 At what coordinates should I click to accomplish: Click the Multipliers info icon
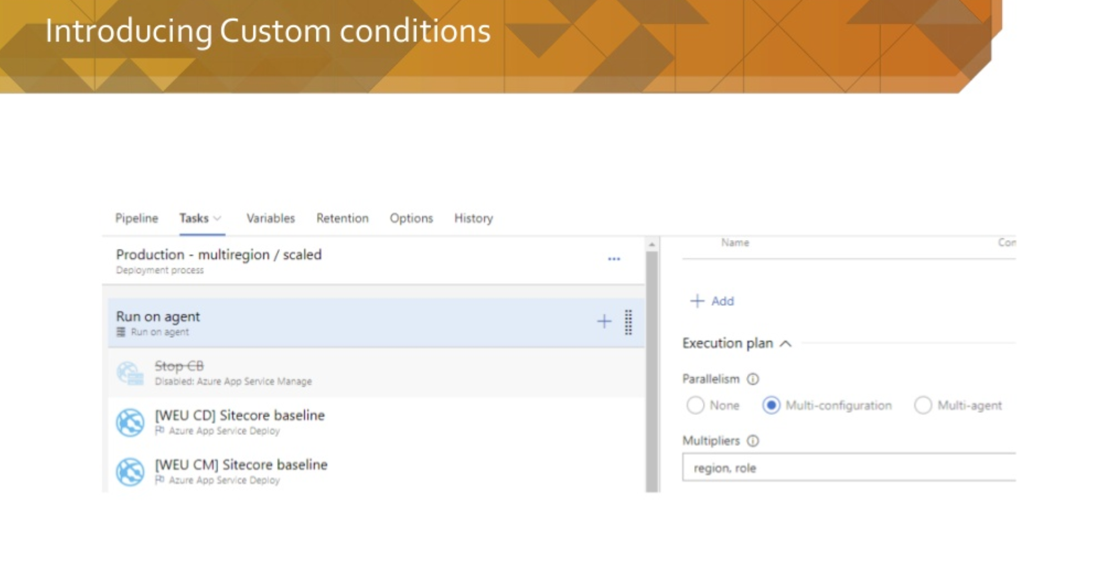tap(752, 440)
